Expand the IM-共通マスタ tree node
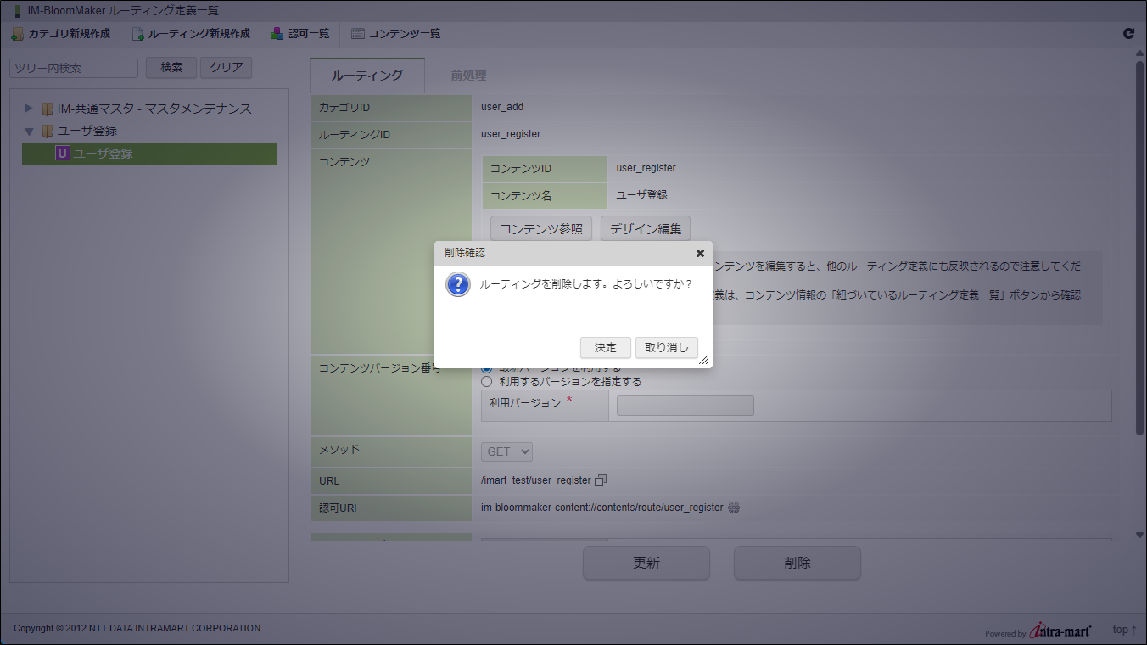The image size is (1147, 645). point(28,109)
